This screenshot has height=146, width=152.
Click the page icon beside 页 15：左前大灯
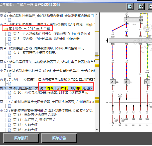(x=9, y=125)
